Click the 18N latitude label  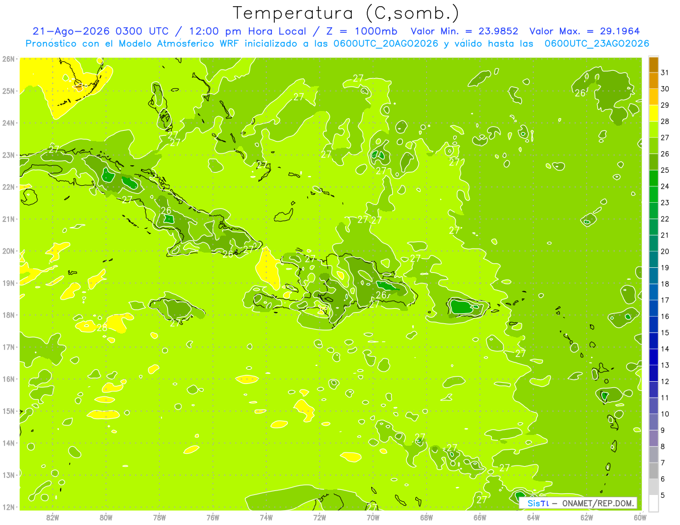coord(8,315)
